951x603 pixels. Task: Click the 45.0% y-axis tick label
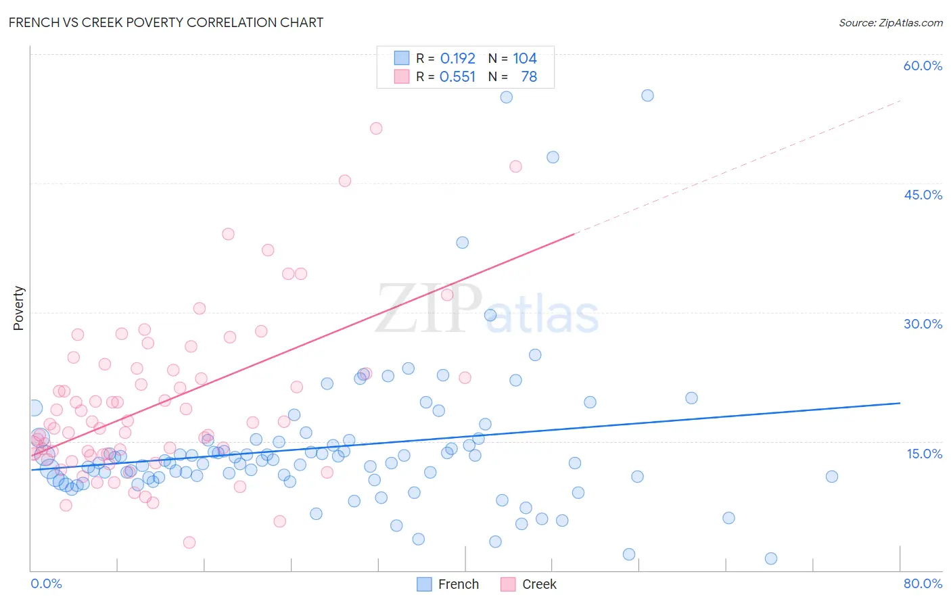coord(923,195)
